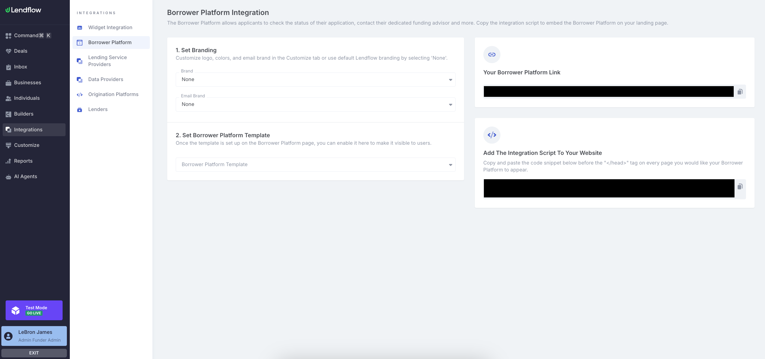Click the Lendflow logo
This screenshot has height=359, width=765.
23,10
